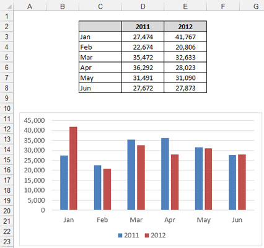This screenshot has width=264, height=248.
Task: Click cell with value 27,873
Action: [185, 88]
